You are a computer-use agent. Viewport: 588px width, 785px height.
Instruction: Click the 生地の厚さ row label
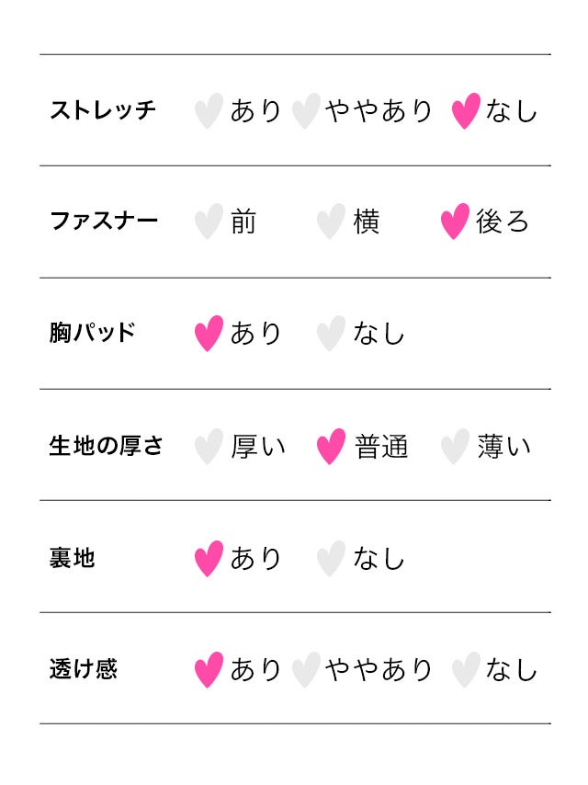point(106,447)
